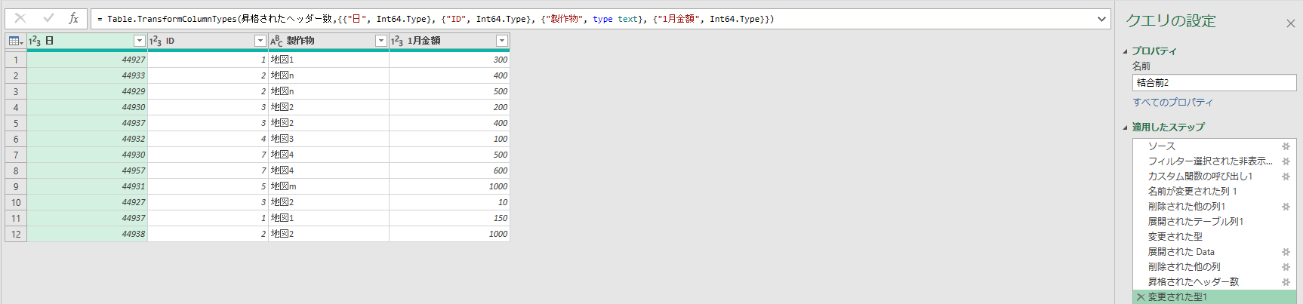Click cell 地図m in row 9
1303x304 pixels.
[x=328, y=186]
